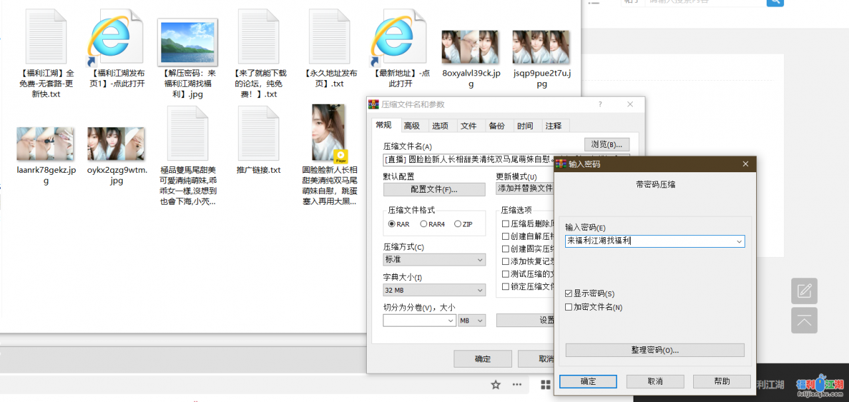Click the 整理密码(O) button
Screen dimensions: 849x402
click(655, 350)
